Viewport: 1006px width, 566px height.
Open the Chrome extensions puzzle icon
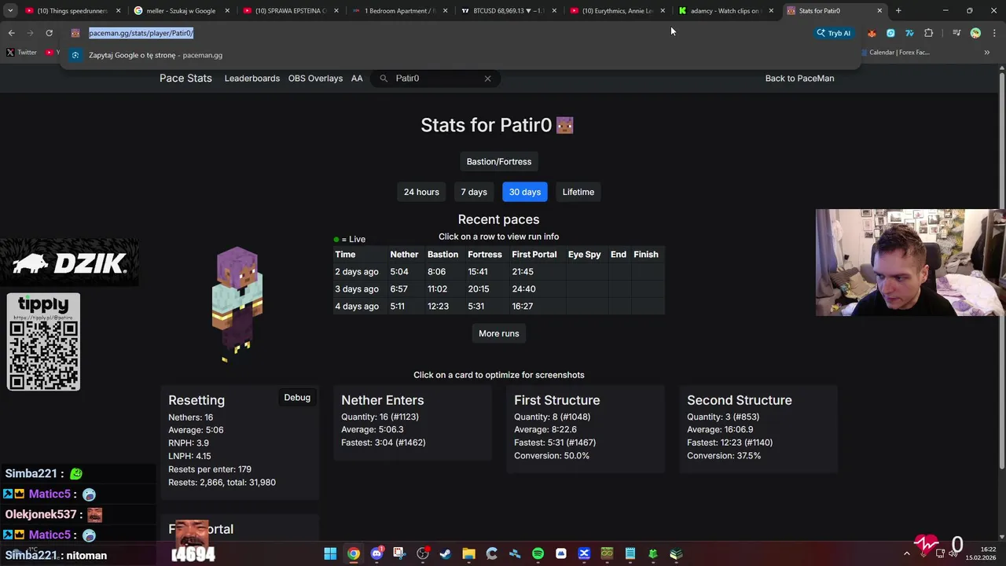click(929, 33)
